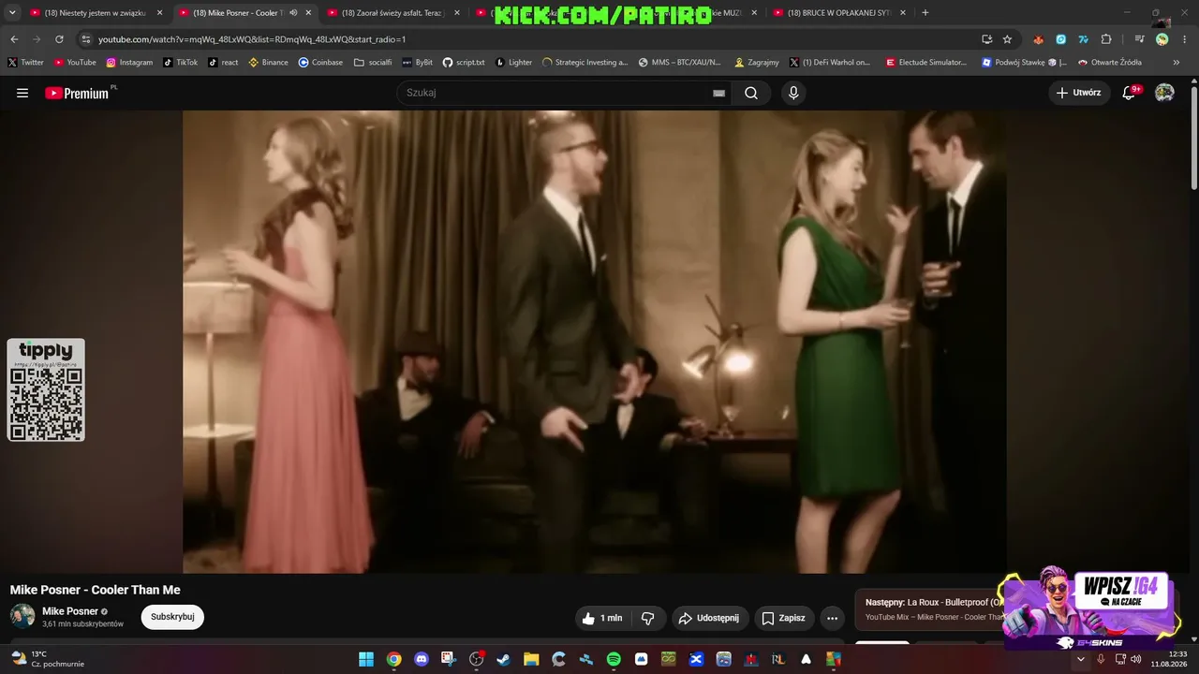Mute the Mike Posner tab audio
Screen dimensions: 1199x674
click(293, 13)
